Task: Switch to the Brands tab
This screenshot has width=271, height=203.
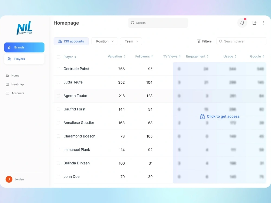Action: 24,47
